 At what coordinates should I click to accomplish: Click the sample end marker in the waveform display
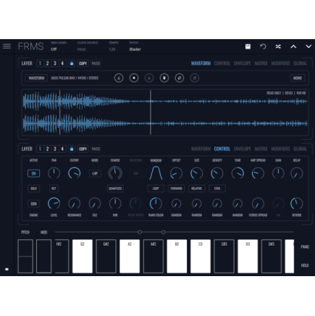pos(151,112)
